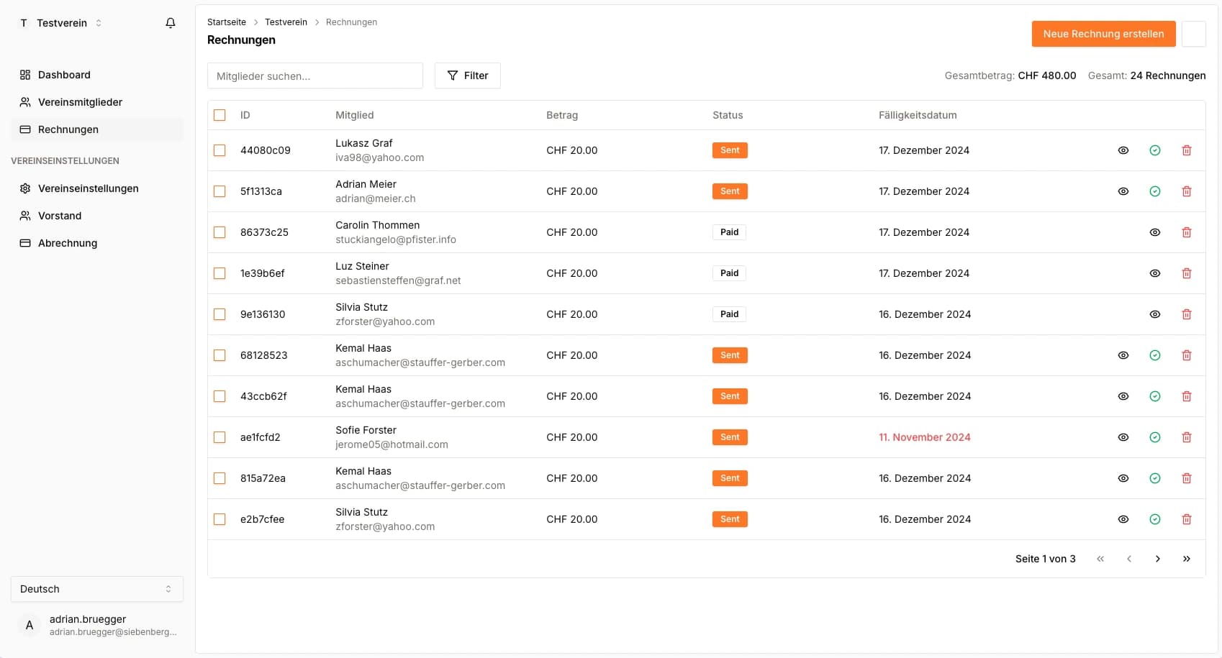Mark invoice 815a72ea as paid
Viewport: 1222px width, 658px height.
tap(1155, 478)
